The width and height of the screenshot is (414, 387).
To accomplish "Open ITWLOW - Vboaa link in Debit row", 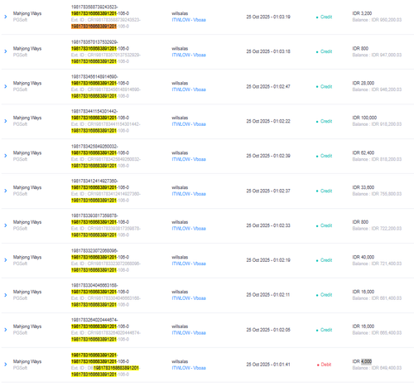I will [x=189, y=368].
